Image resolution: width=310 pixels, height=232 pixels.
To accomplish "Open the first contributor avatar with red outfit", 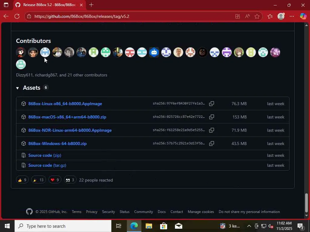I will tap(21, 52).
